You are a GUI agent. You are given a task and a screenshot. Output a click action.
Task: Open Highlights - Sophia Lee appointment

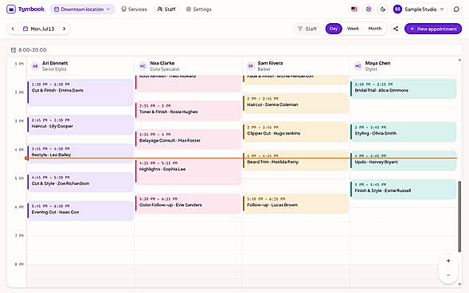(x=188, y=172)
